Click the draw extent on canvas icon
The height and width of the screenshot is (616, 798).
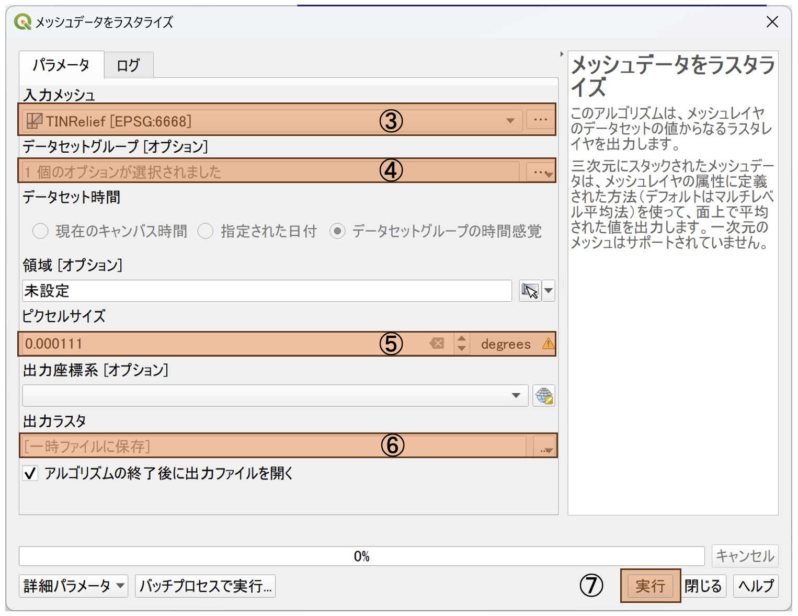tap(530, 291)
